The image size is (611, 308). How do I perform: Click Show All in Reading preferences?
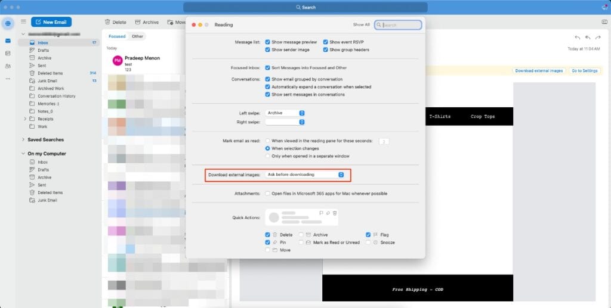[x=361, y=24]
